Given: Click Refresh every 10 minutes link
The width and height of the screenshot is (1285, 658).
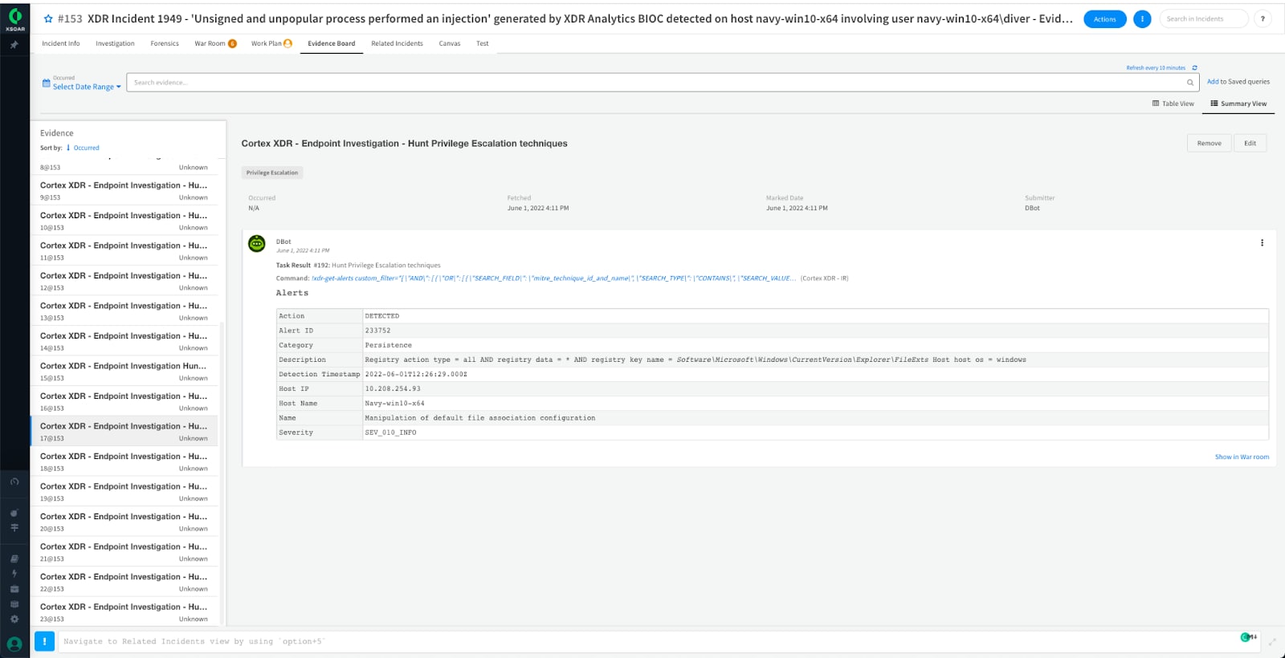Looking at the screenshot, I should click(x=1156, y=68).
